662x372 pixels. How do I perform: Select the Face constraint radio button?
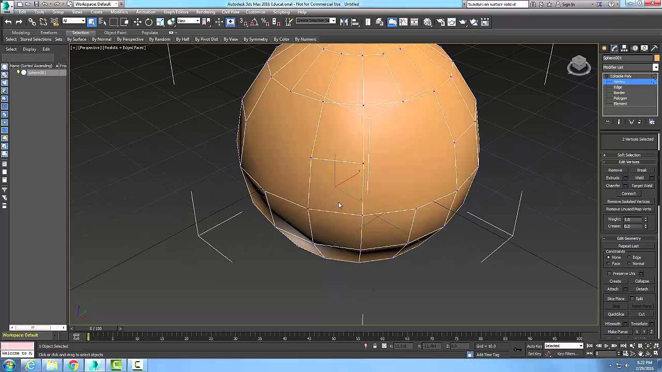[x=608, y=263]
